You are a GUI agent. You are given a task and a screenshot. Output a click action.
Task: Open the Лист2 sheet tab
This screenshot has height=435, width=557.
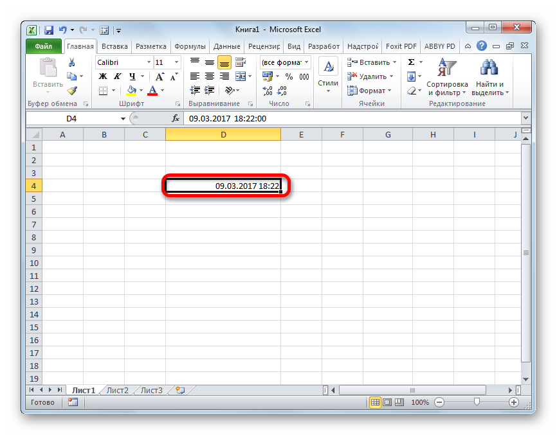(117, 390)
